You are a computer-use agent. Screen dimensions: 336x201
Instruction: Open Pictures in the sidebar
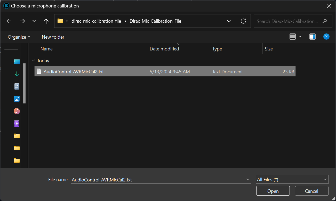pyautogui.click(x=17, y=99)
